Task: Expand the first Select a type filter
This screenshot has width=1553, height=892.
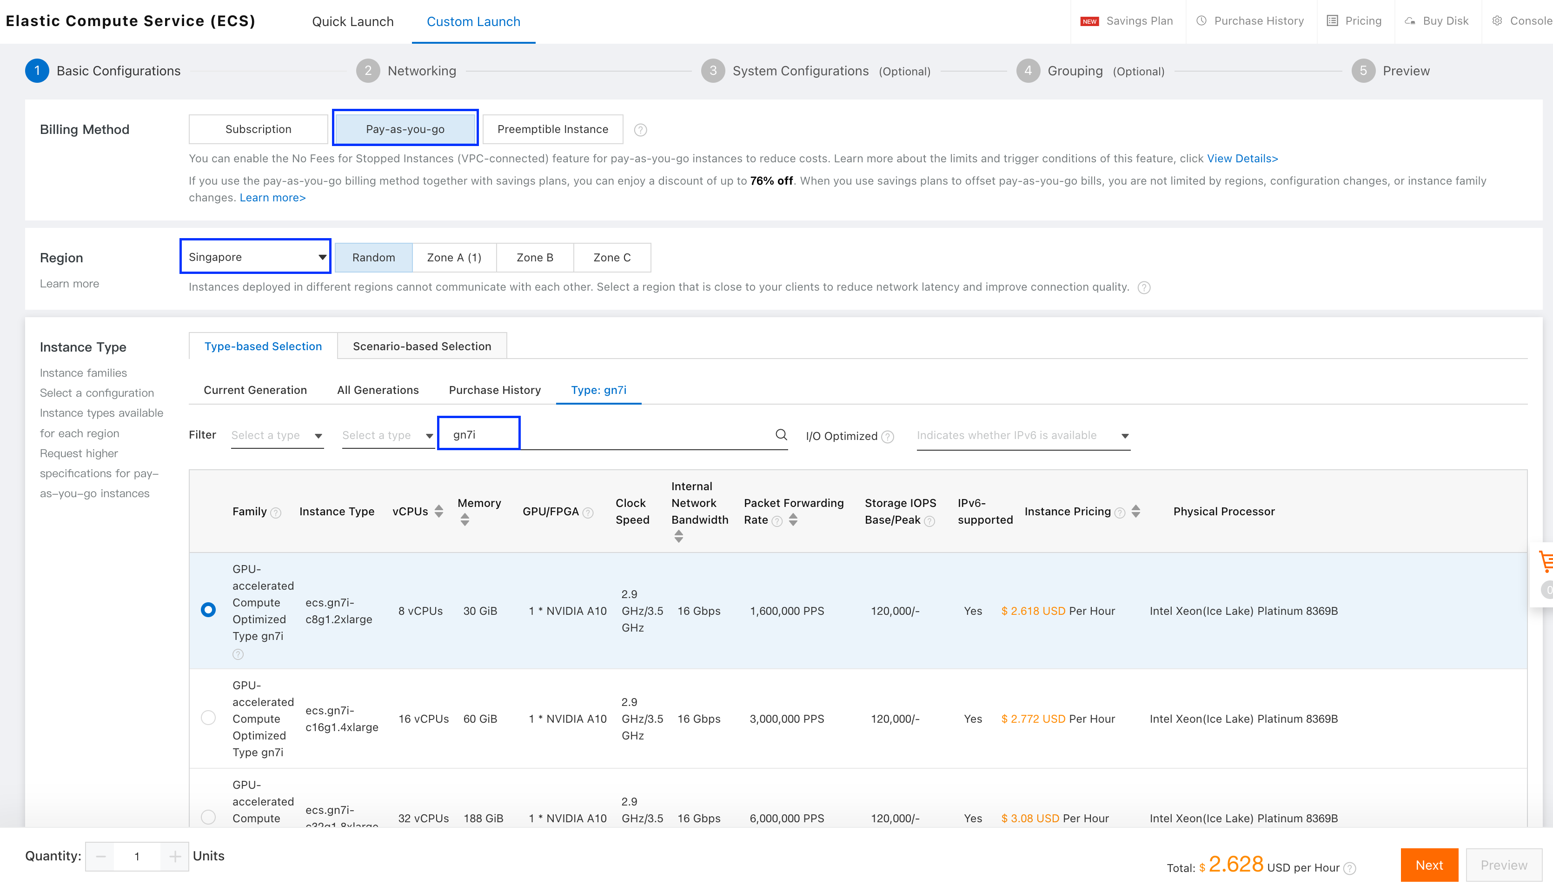Action: pyautogui.click(x=277, y=436)
